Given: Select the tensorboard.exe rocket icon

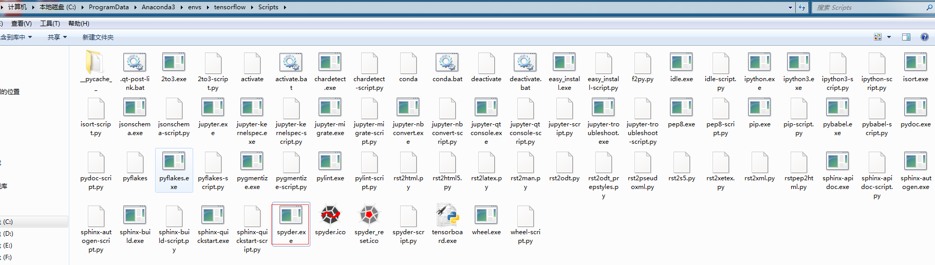Looking at the screenshot, I should tap(447, 215).
